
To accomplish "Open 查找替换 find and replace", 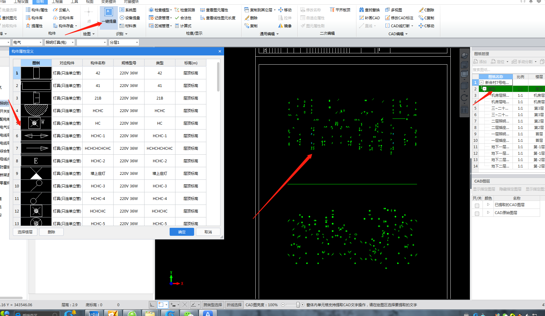I will (x=370, y=10).
